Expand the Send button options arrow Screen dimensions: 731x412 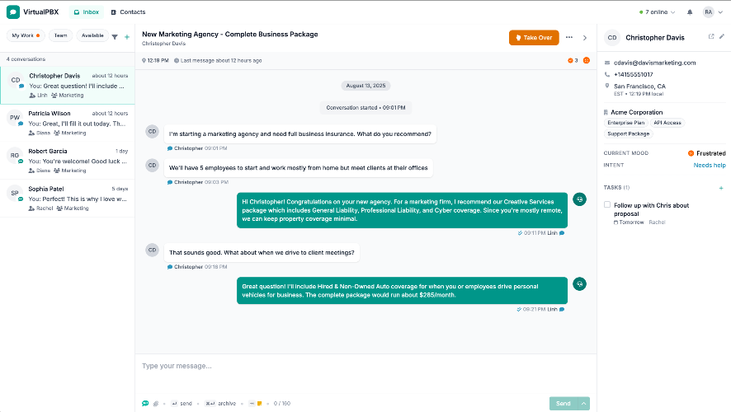(x=583, y=404)
